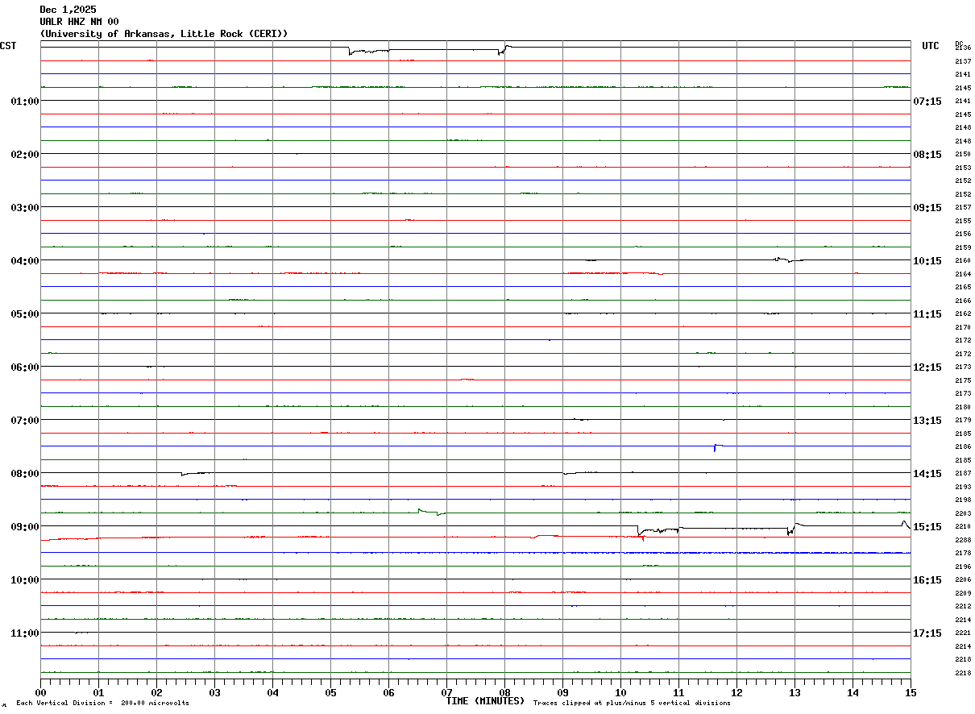This screenshot has height=714, width=975.
Task: Click minute 12 on the time axis
Action: tap(736, 692)
